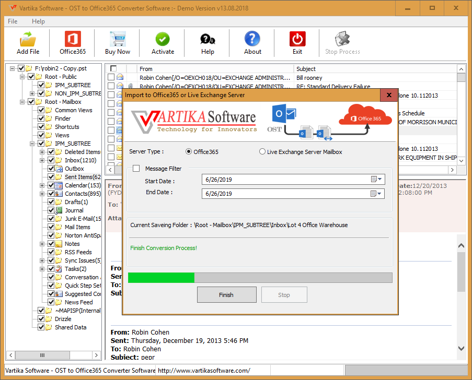
Task: Click the RSS Feeds folder icon
Action: click(59, 252)
